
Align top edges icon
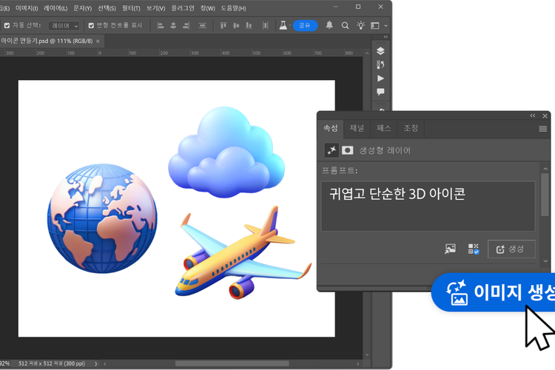(x=223, y=25)
